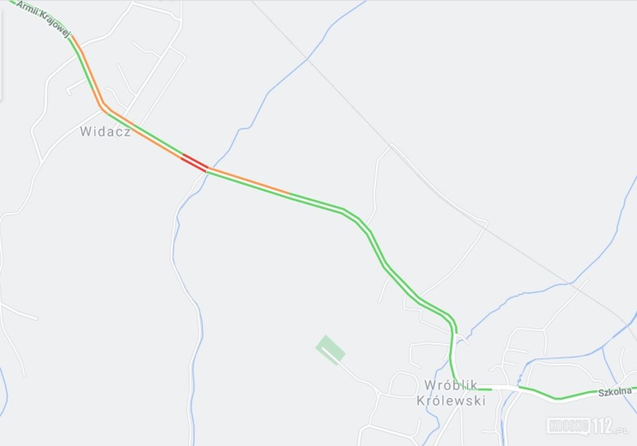The height and width of the screenshot is (446, 637).
Task: Select the Szkolna street label
Action: pyautogui.click(x=614, y=392)
